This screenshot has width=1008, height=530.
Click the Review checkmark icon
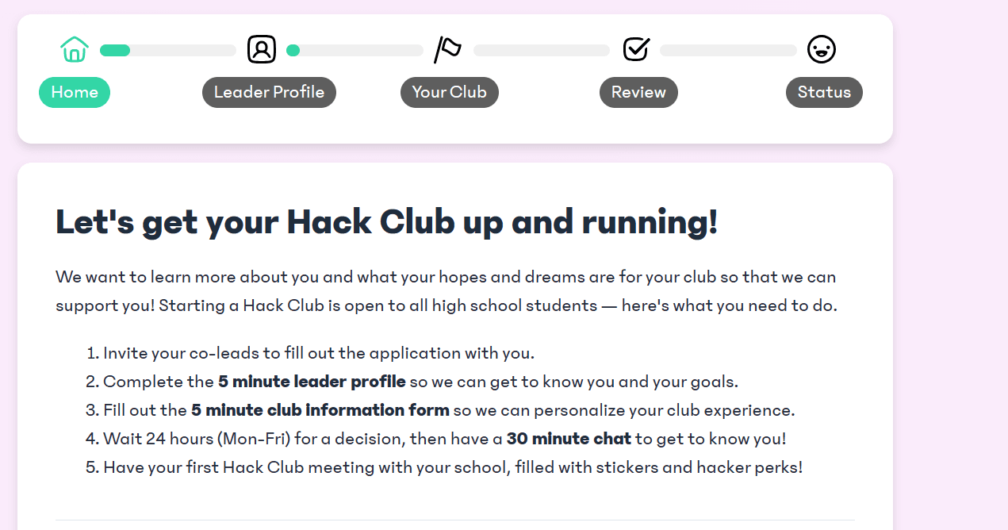[636, 49]
